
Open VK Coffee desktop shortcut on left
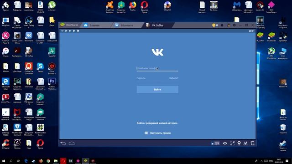pos(29,52)
